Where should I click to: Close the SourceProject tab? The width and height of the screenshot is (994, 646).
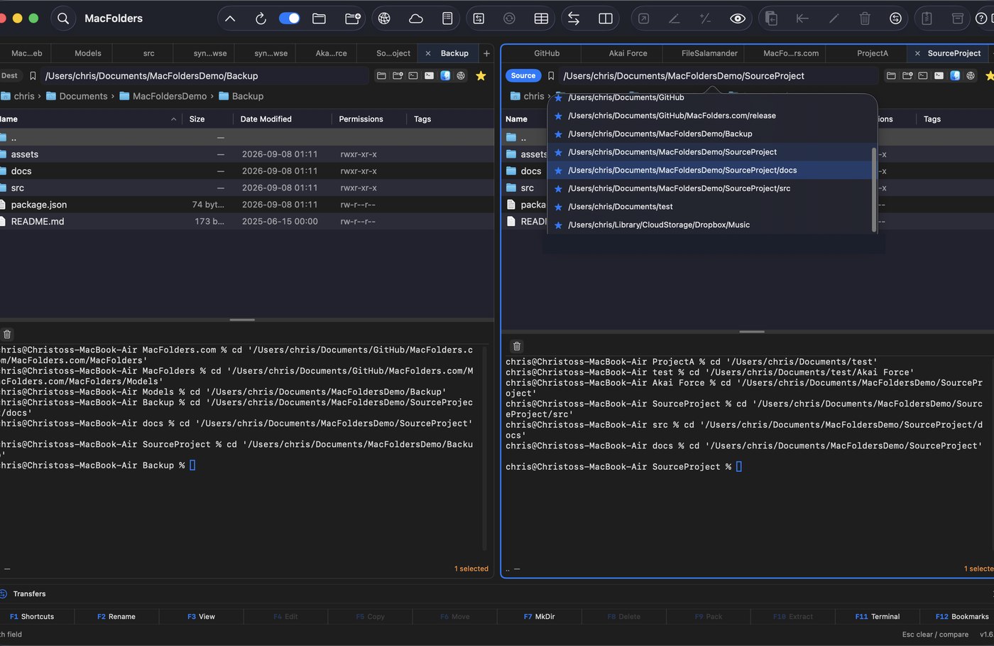[x=917, y=53]
